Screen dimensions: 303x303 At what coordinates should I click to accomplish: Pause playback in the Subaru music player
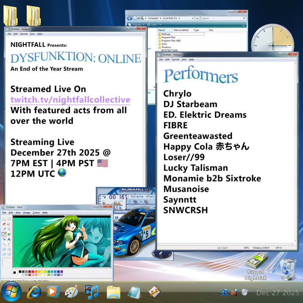pyautogui.click(x=116, y=218)
